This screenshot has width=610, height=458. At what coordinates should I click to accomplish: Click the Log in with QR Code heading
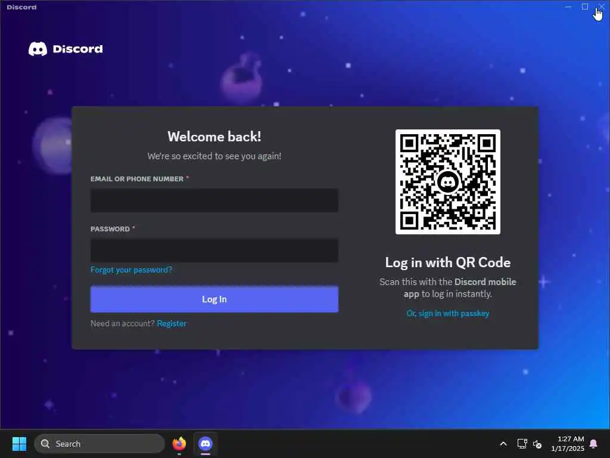coord(448,262)
